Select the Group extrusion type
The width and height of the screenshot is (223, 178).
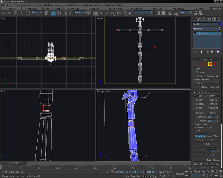coord(196,127)
